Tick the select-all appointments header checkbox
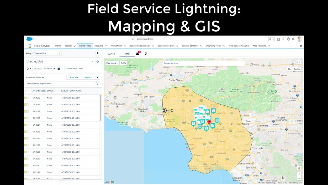Viewport: 328px width, 185px height. point(27,91)
